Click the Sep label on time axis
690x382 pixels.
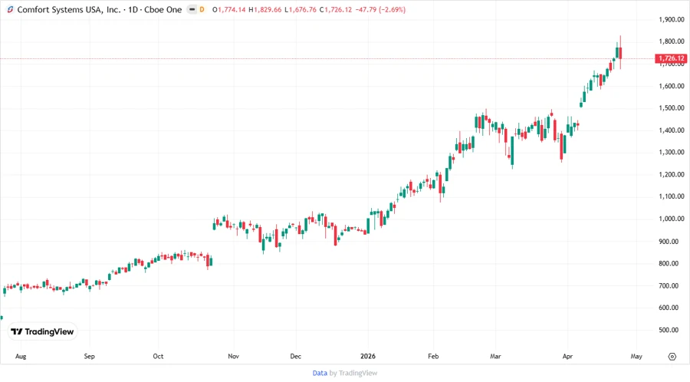tap(90, 356)
